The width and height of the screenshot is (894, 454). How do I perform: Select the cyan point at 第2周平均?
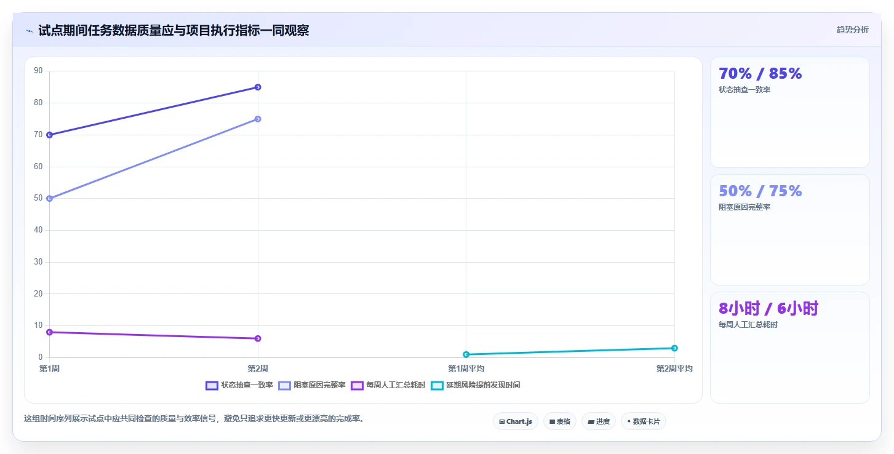pyautogui.click(x=674, y=348)
